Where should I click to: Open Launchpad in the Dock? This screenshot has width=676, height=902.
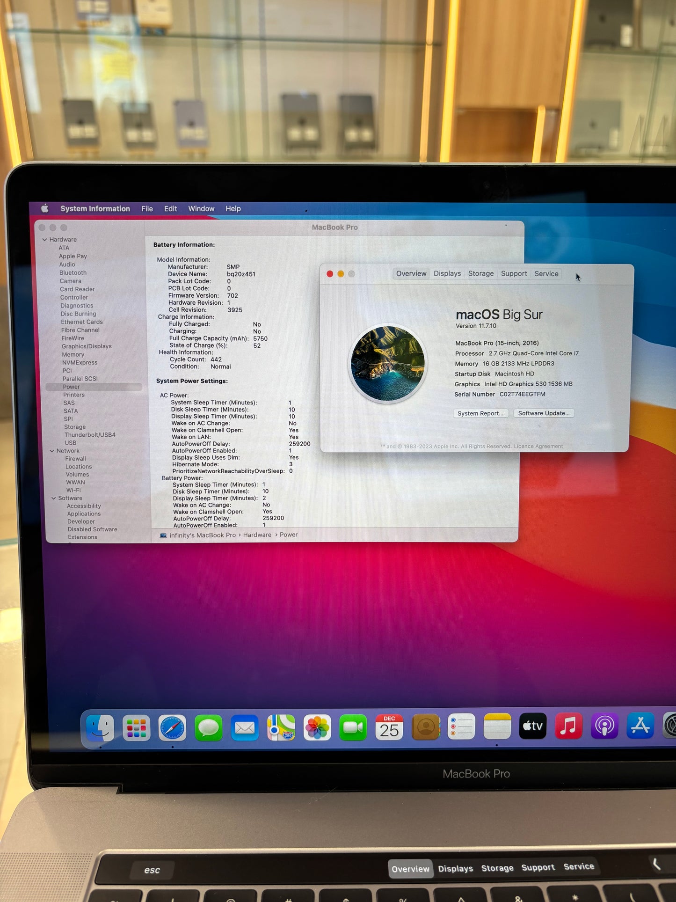pyautogui.click(x=136, y=728)
